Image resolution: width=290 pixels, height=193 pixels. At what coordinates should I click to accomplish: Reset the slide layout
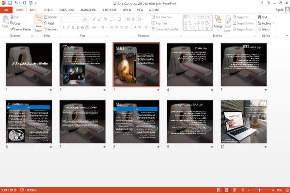pos(49,23)
